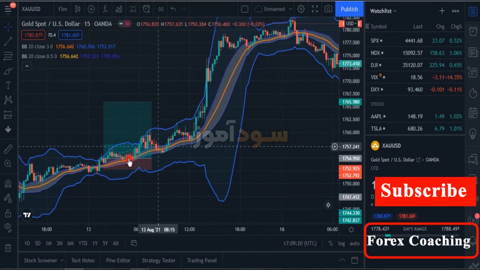Click the compare or add symbol button
The height and width of the screenshot is (270, 480).
(x=91, y=9)
